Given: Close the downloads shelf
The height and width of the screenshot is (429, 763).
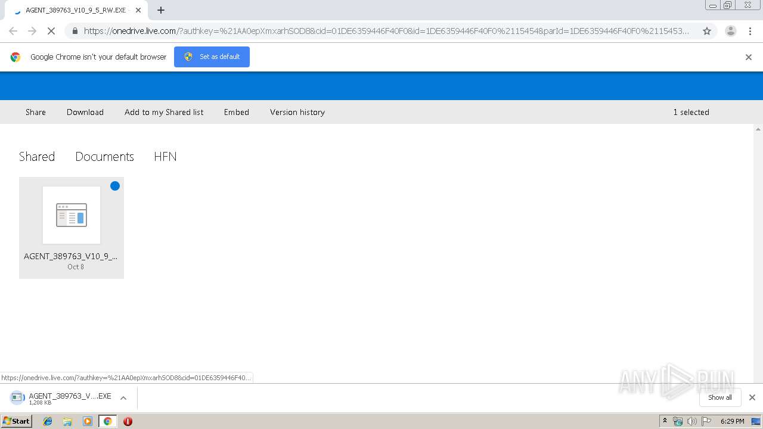Looking at the screenshot, I should pos(752,397).
